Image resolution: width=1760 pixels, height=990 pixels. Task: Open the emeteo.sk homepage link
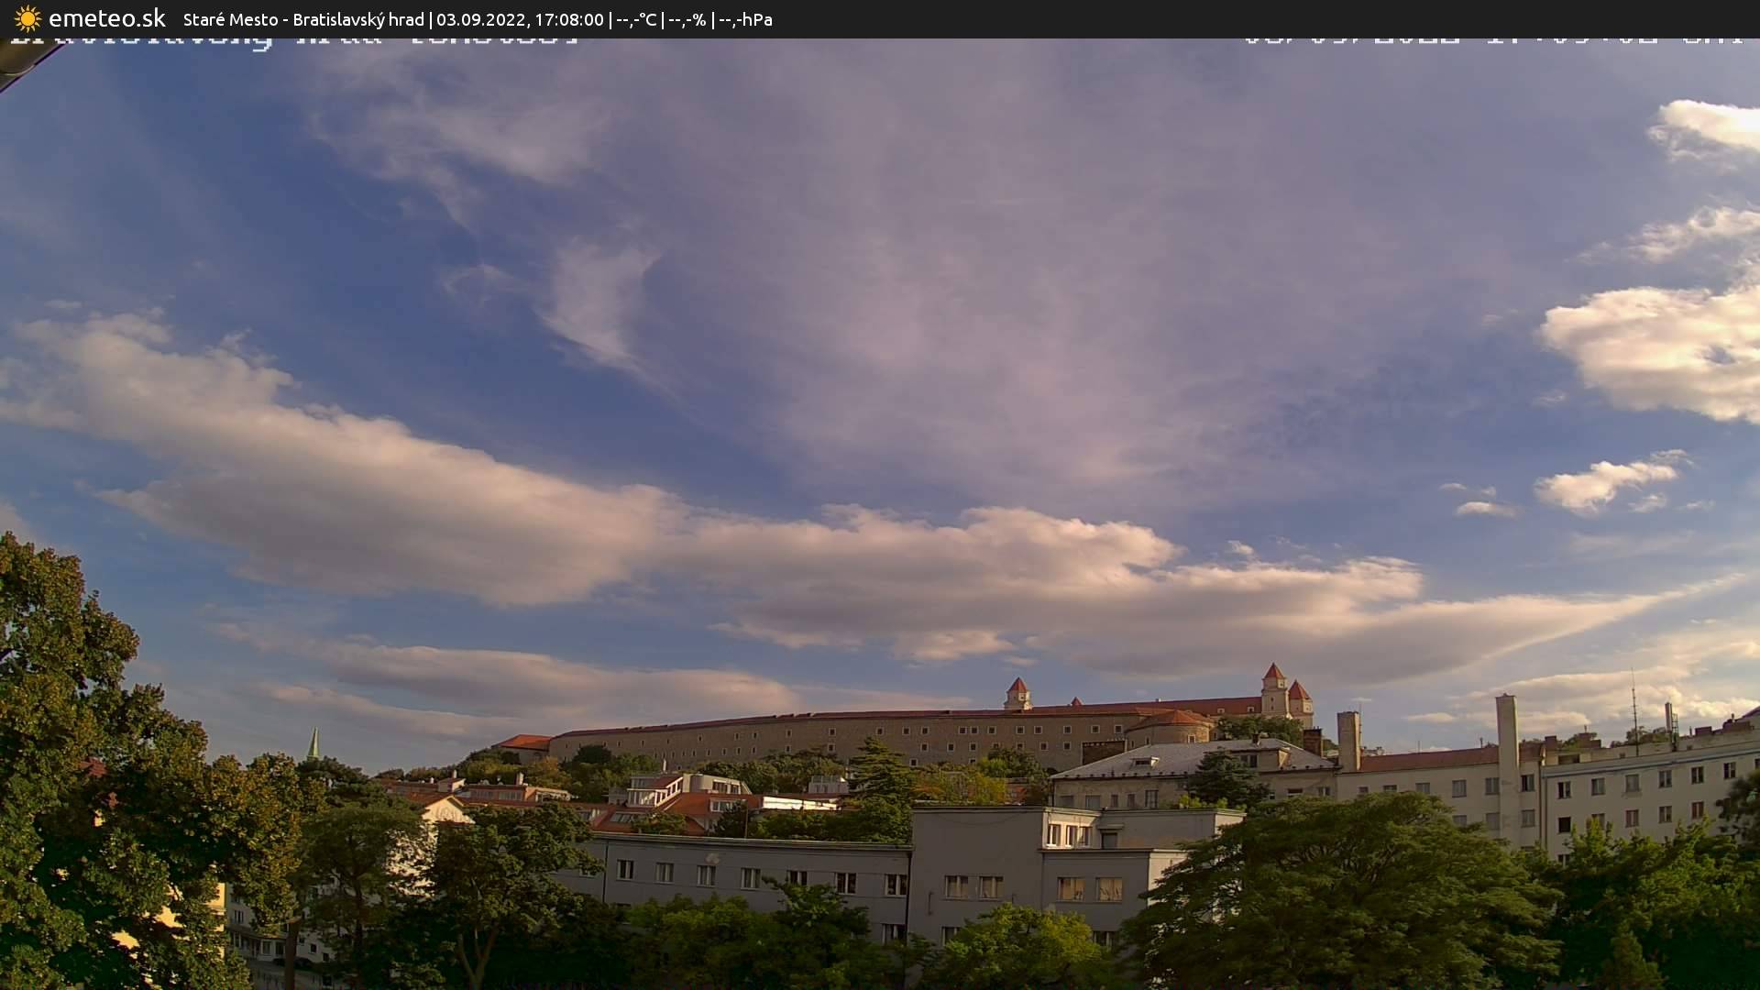pyautogui.click(x=108, y=17)
